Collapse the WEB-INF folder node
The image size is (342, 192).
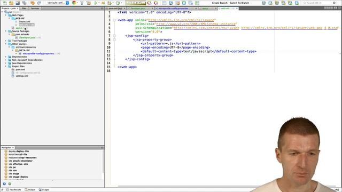pos(9,19)
